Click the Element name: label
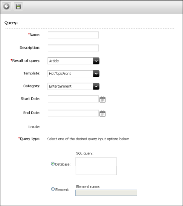 [x=88, y=186]
